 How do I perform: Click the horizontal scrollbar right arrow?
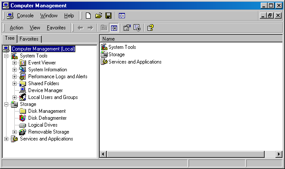tap(279, 154)
